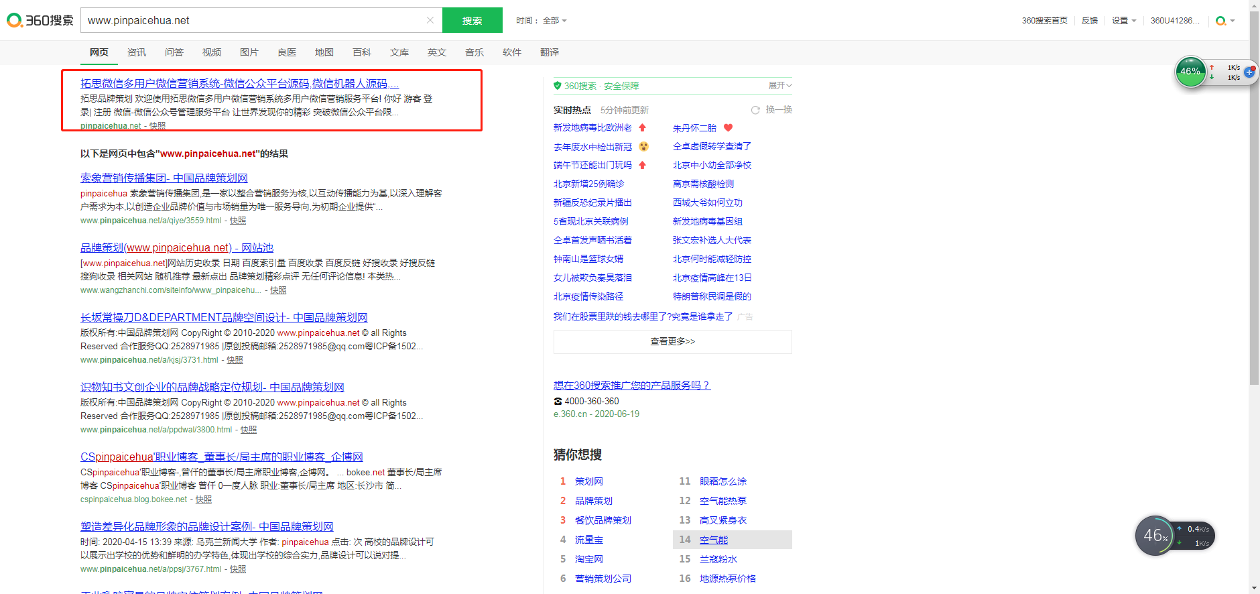
Task: Switch to the 良医 tab
Action: tap(287, 52)
